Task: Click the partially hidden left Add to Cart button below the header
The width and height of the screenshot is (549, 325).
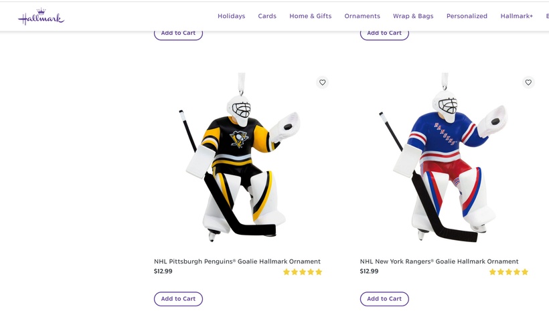Action: (x=178, y=35)
